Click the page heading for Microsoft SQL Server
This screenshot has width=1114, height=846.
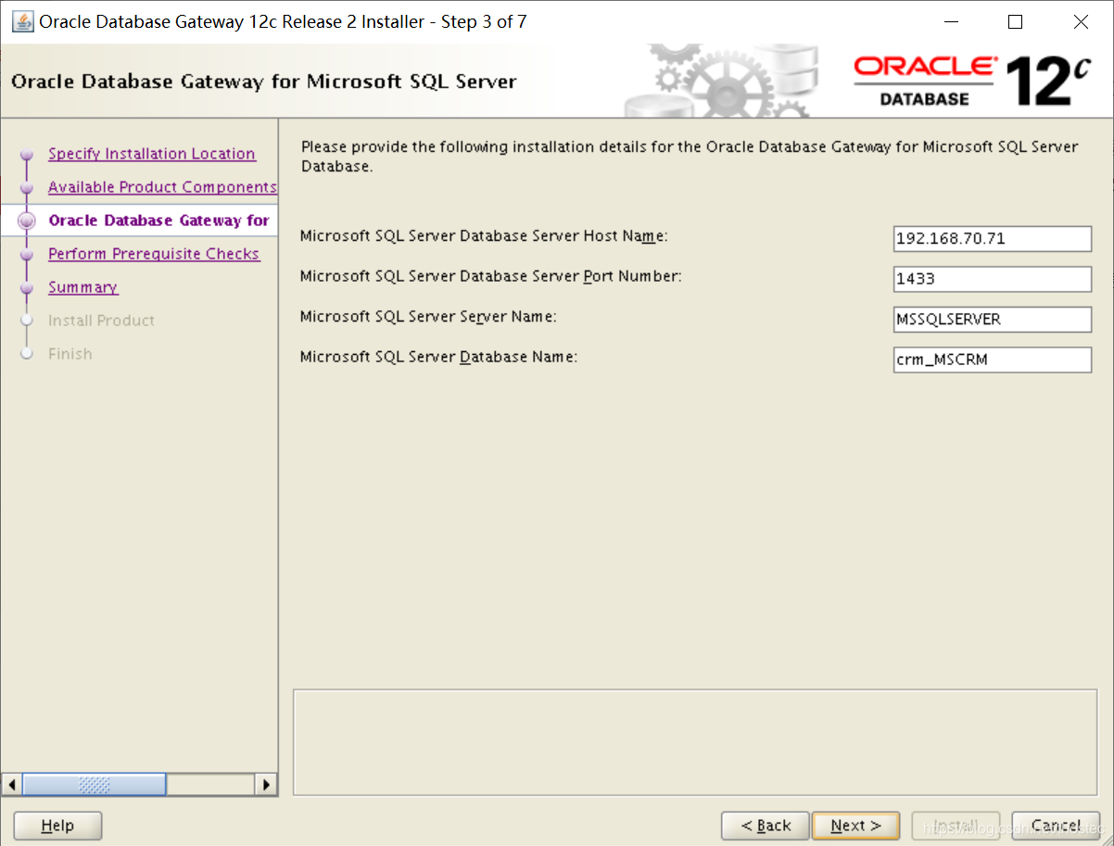[264, 82]
